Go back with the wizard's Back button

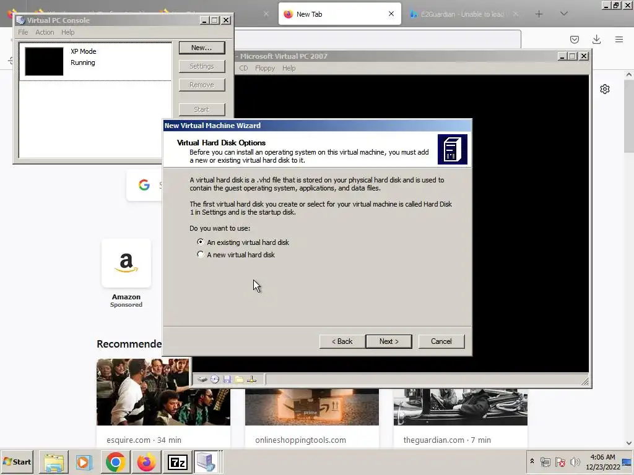342,341
